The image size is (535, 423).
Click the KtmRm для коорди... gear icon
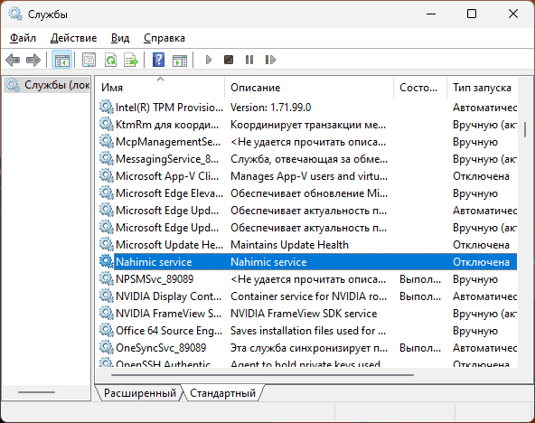[x=106, y=124]
